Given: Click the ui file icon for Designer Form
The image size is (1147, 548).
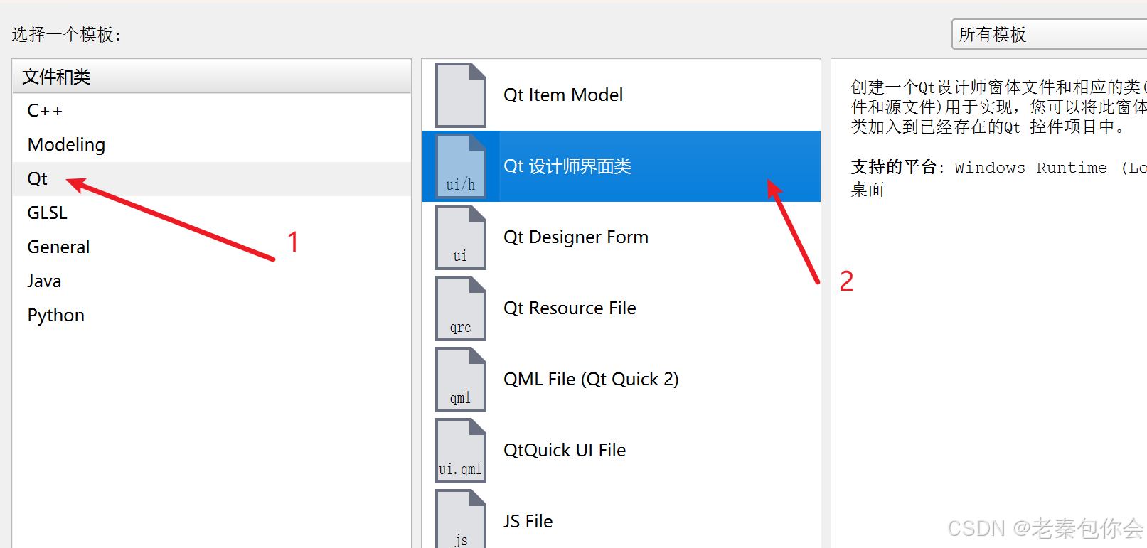Looking at the screenshot, I should tap(461, 237).
